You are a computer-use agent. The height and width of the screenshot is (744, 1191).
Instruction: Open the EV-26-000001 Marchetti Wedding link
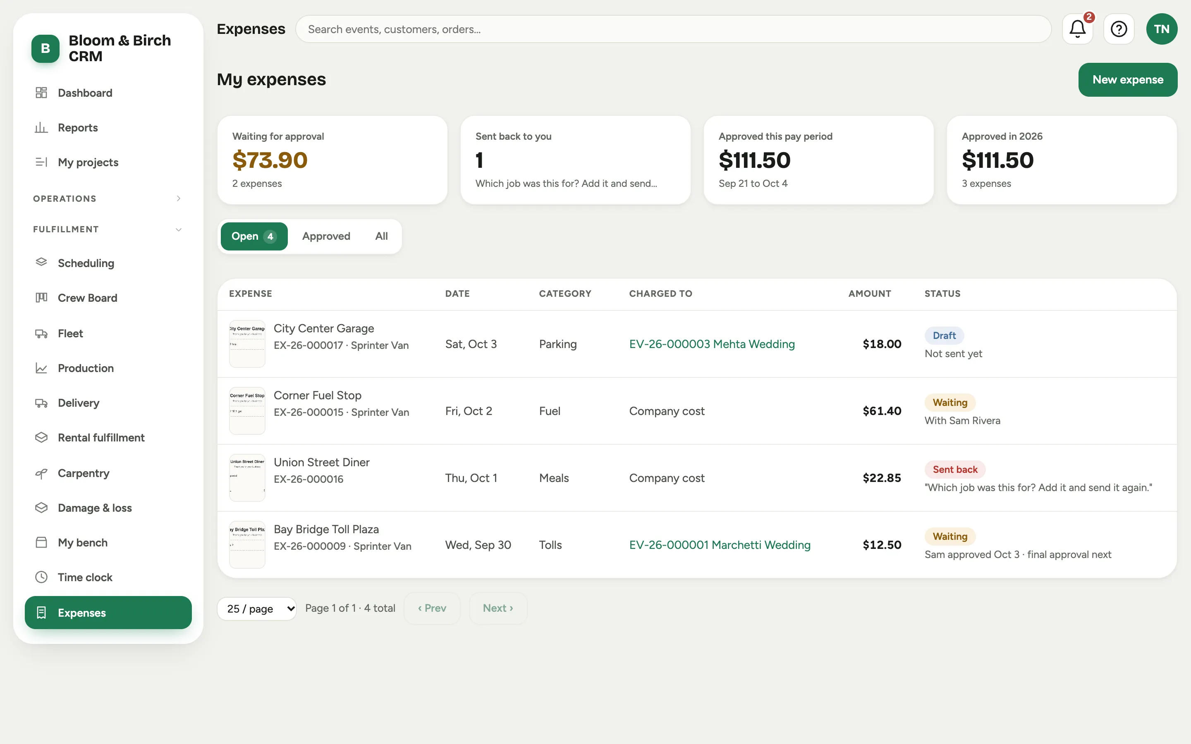(720, 545)
